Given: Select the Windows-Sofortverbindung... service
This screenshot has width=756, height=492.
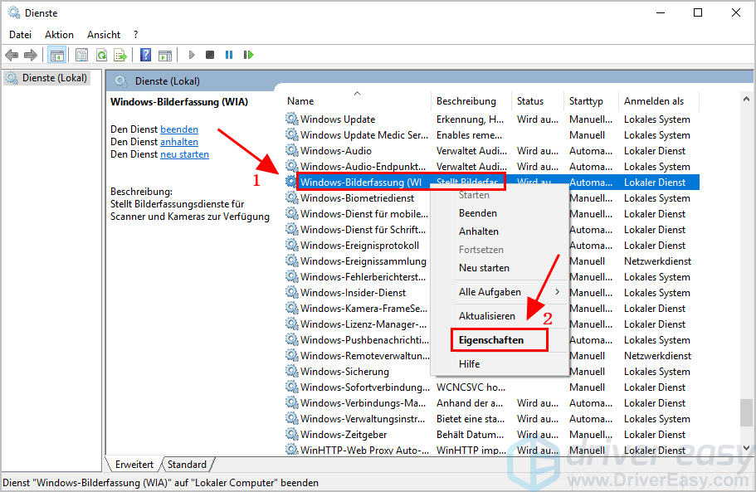Looking at the screenshot, I should (x=492, y=387).
